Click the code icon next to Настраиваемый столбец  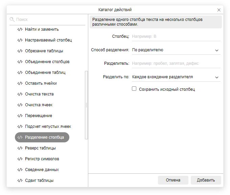pos(20,40)
